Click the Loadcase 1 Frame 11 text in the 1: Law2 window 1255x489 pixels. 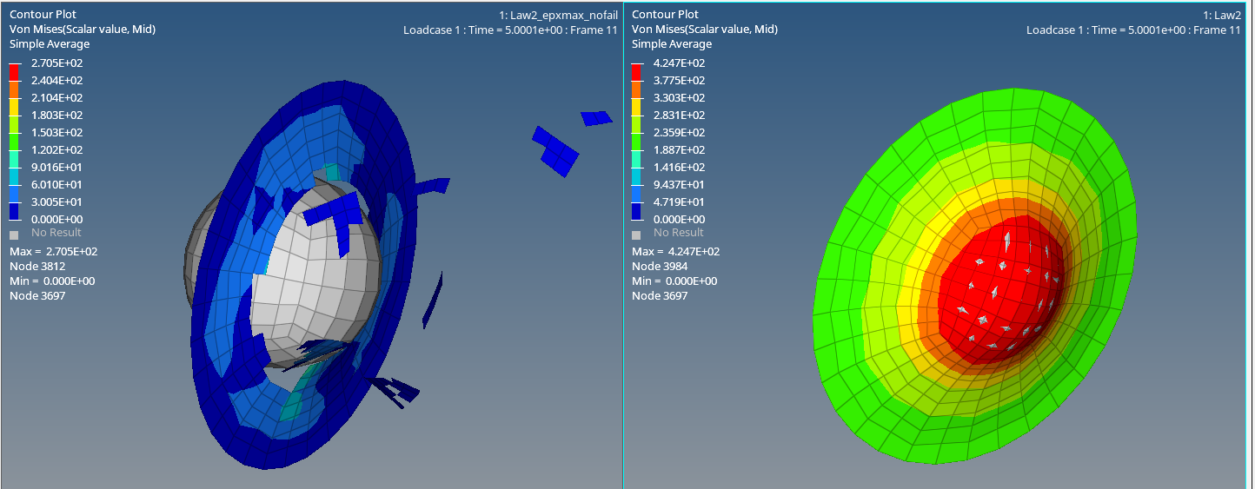coord(1133,30)
